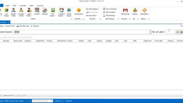Open Classification
183x103 pixels.
click(79, 12)
